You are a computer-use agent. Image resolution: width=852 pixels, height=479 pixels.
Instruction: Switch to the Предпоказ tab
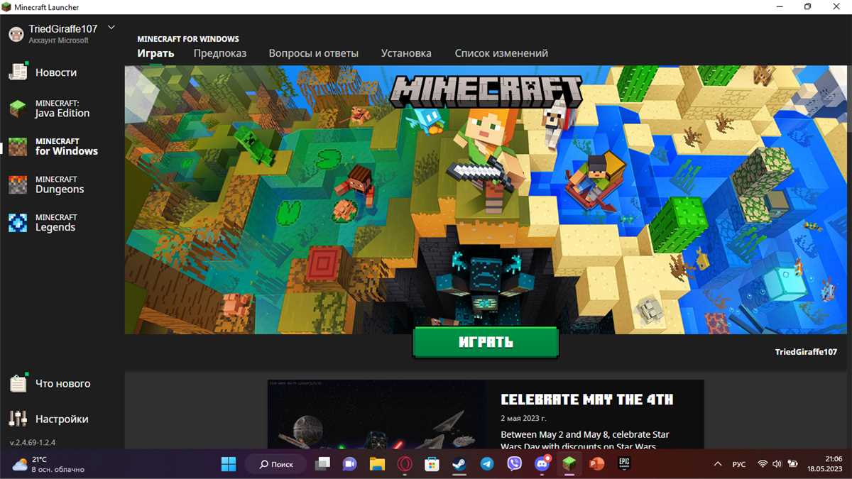click(x=220, y=53)
